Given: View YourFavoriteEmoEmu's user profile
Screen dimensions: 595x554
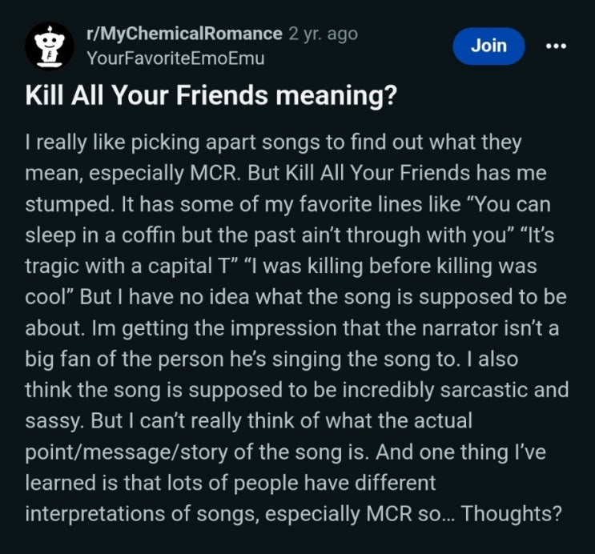Looking at the screenshot, I should 175,58.
